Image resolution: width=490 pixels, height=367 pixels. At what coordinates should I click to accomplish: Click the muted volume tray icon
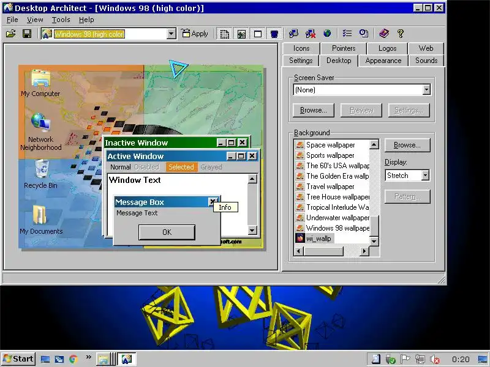(435, 360)
